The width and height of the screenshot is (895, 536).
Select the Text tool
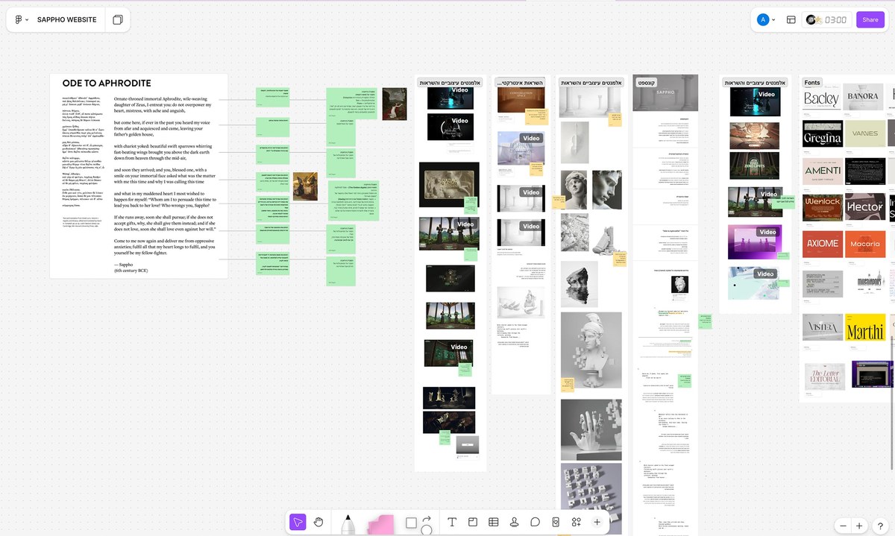pyautogui.click(x=452, y=523)
